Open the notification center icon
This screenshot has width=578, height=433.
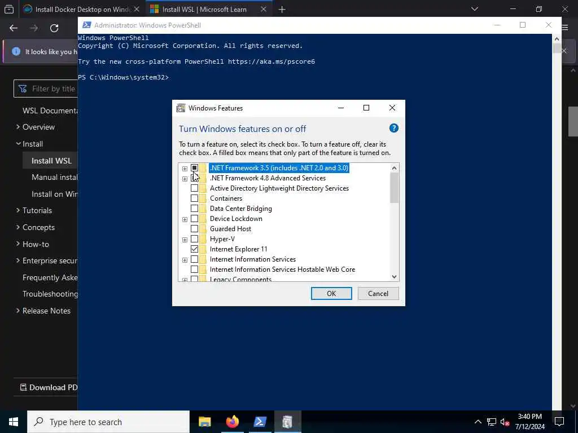[559, 422]
